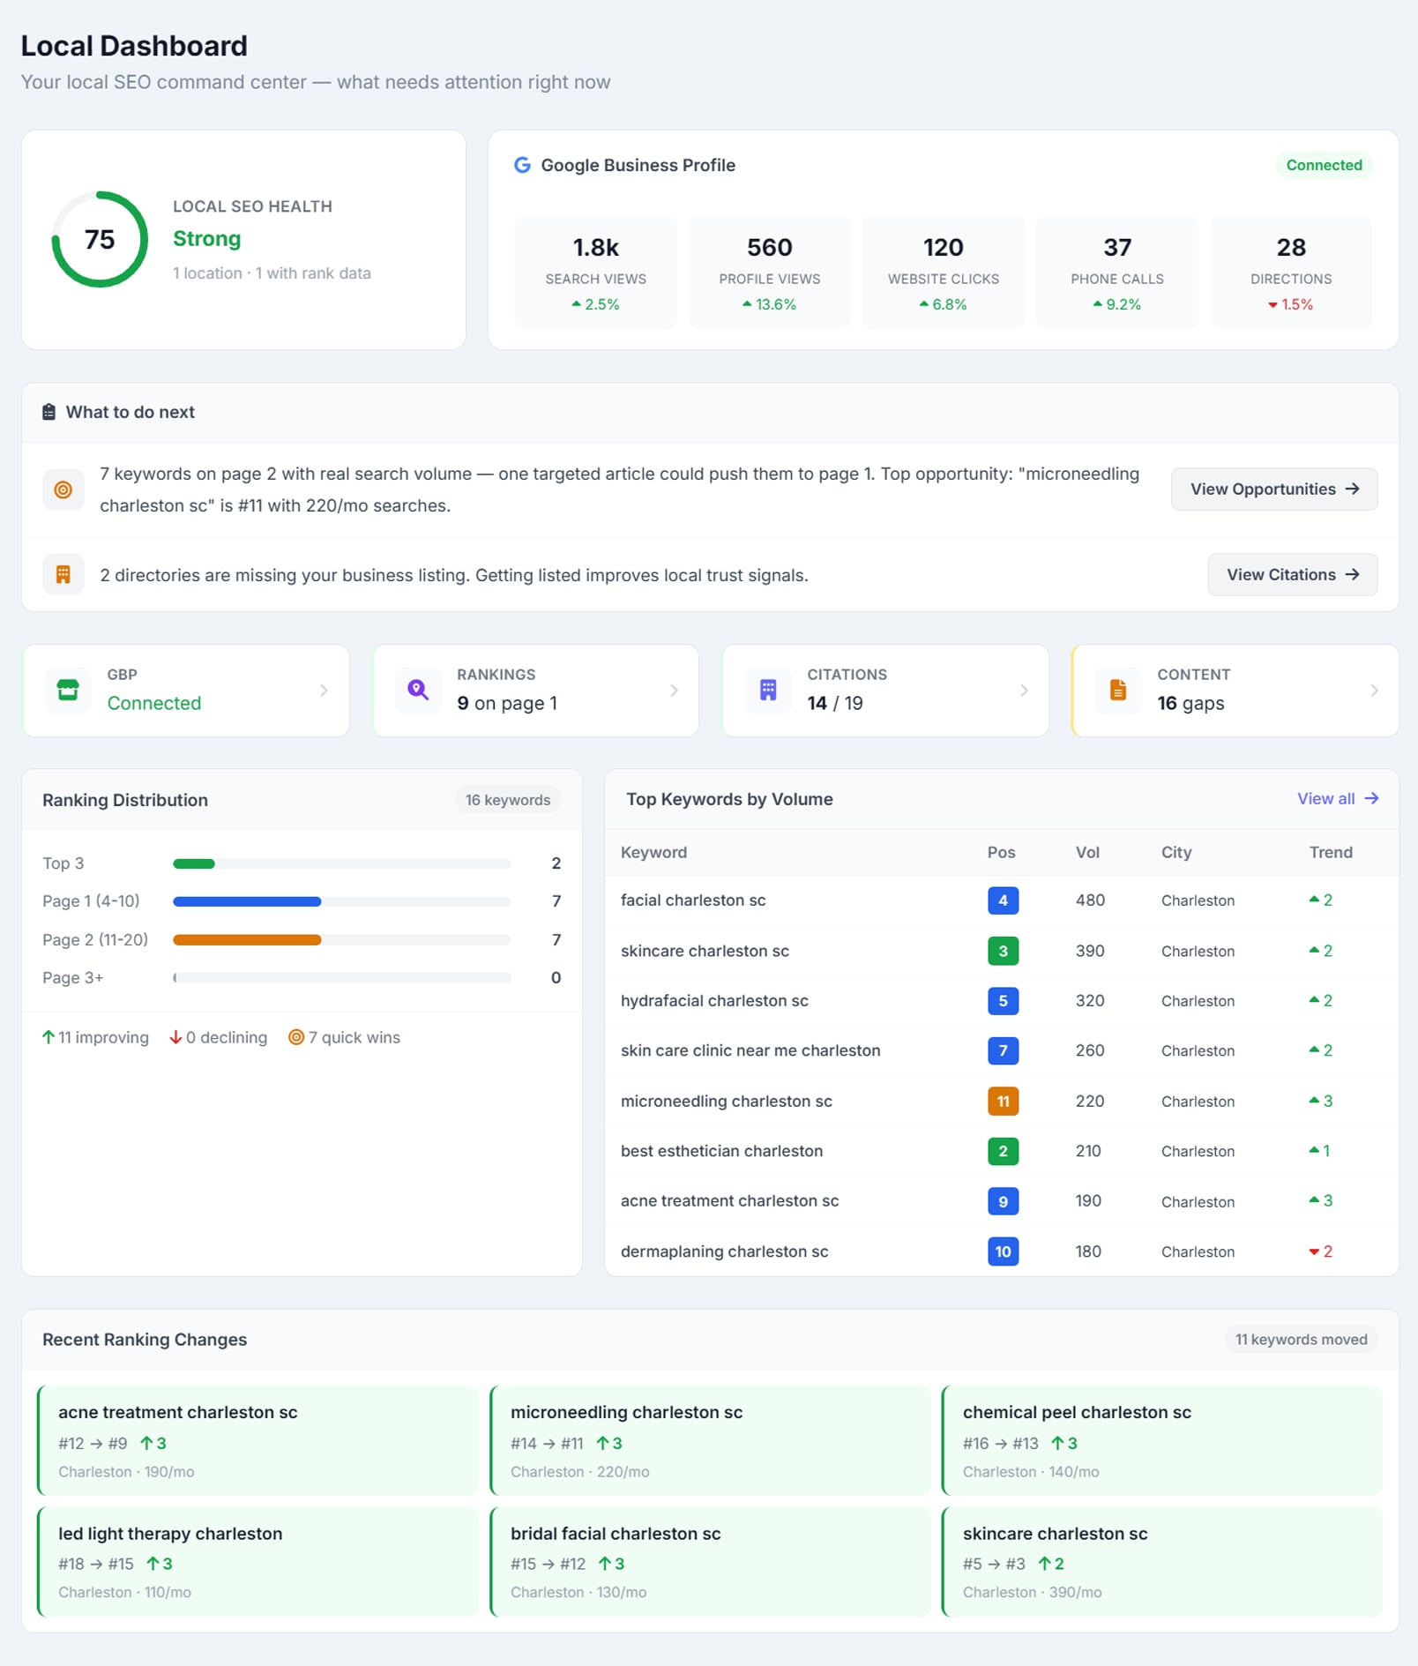Click the orange position 11 badge for microneedling
Viewport: 1418px width, 1666px height.
coord(1003,1101)
